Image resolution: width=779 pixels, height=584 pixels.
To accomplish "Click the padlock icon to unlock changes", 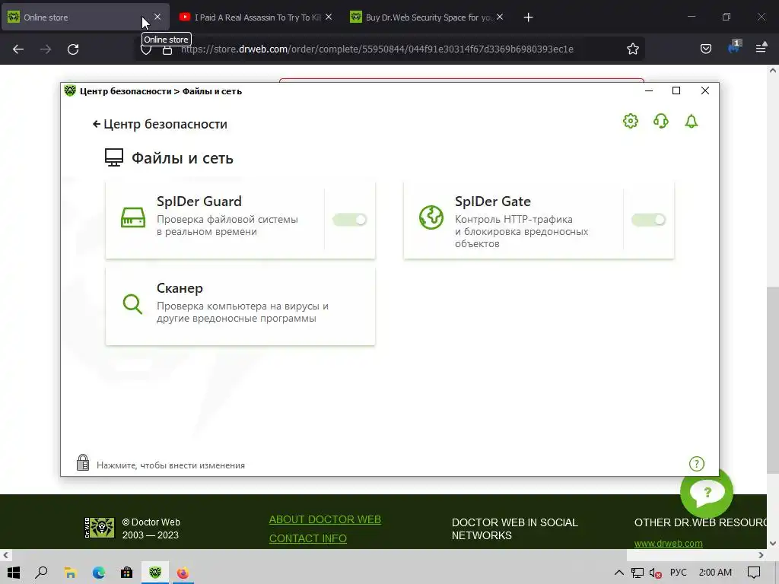I will click(x=83, y=462).
